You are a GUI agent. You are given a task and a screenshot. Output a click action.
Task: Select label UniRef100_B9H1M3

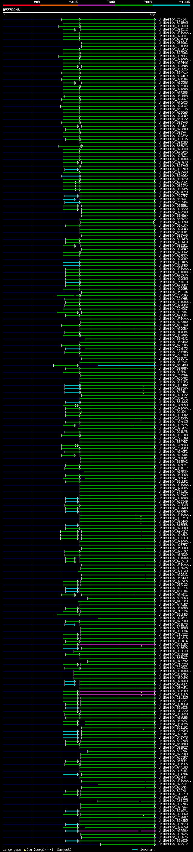(x=173, y=86)
